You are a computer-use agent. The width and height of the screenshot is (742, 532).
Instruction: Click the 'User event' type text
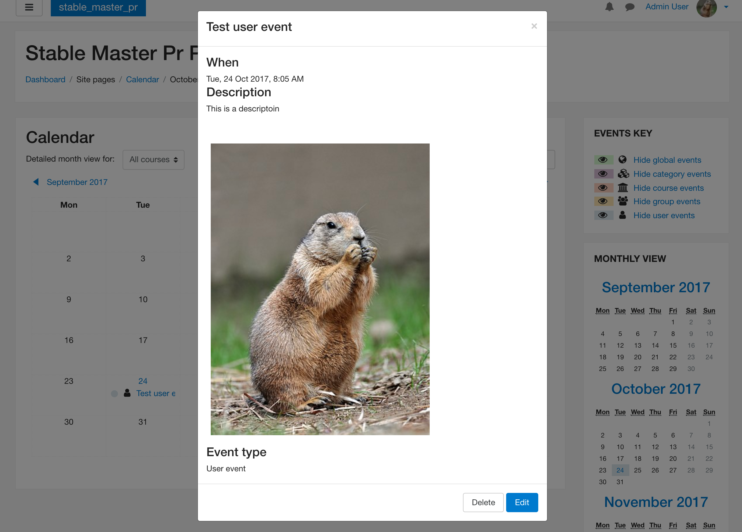[x=226, y=469]
